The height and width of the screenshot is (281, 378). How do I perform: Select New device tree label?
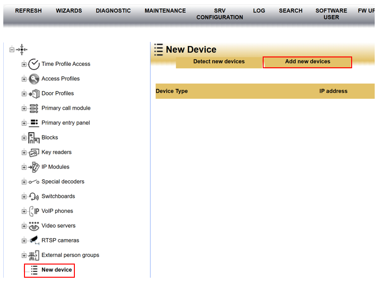pyautogui.click(x=56, y=270)
